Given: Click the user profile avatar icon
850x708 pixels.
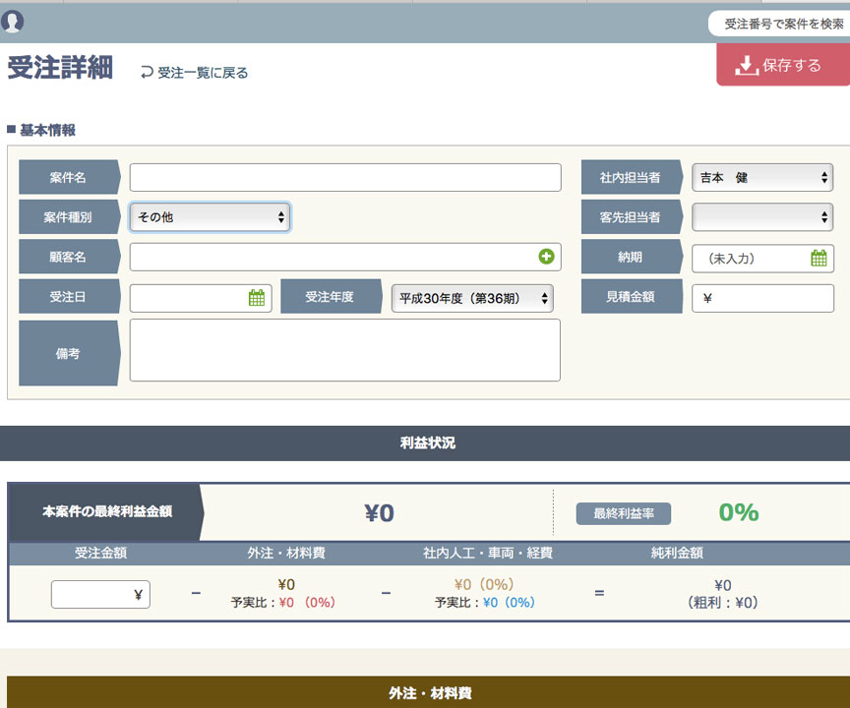Looking at the screenshot, I should pos(13,21).
